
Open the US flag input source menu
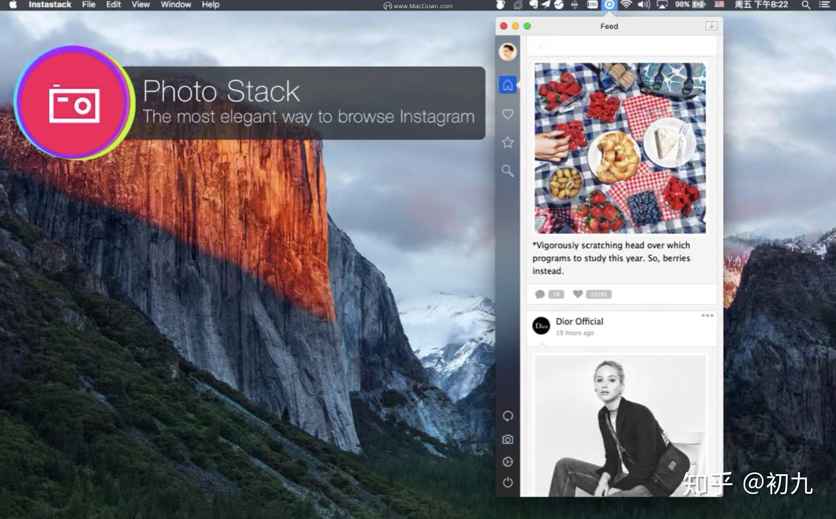(719, 5)
